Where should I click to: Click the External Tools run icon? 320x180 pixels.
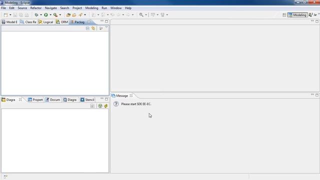point(55,14)
